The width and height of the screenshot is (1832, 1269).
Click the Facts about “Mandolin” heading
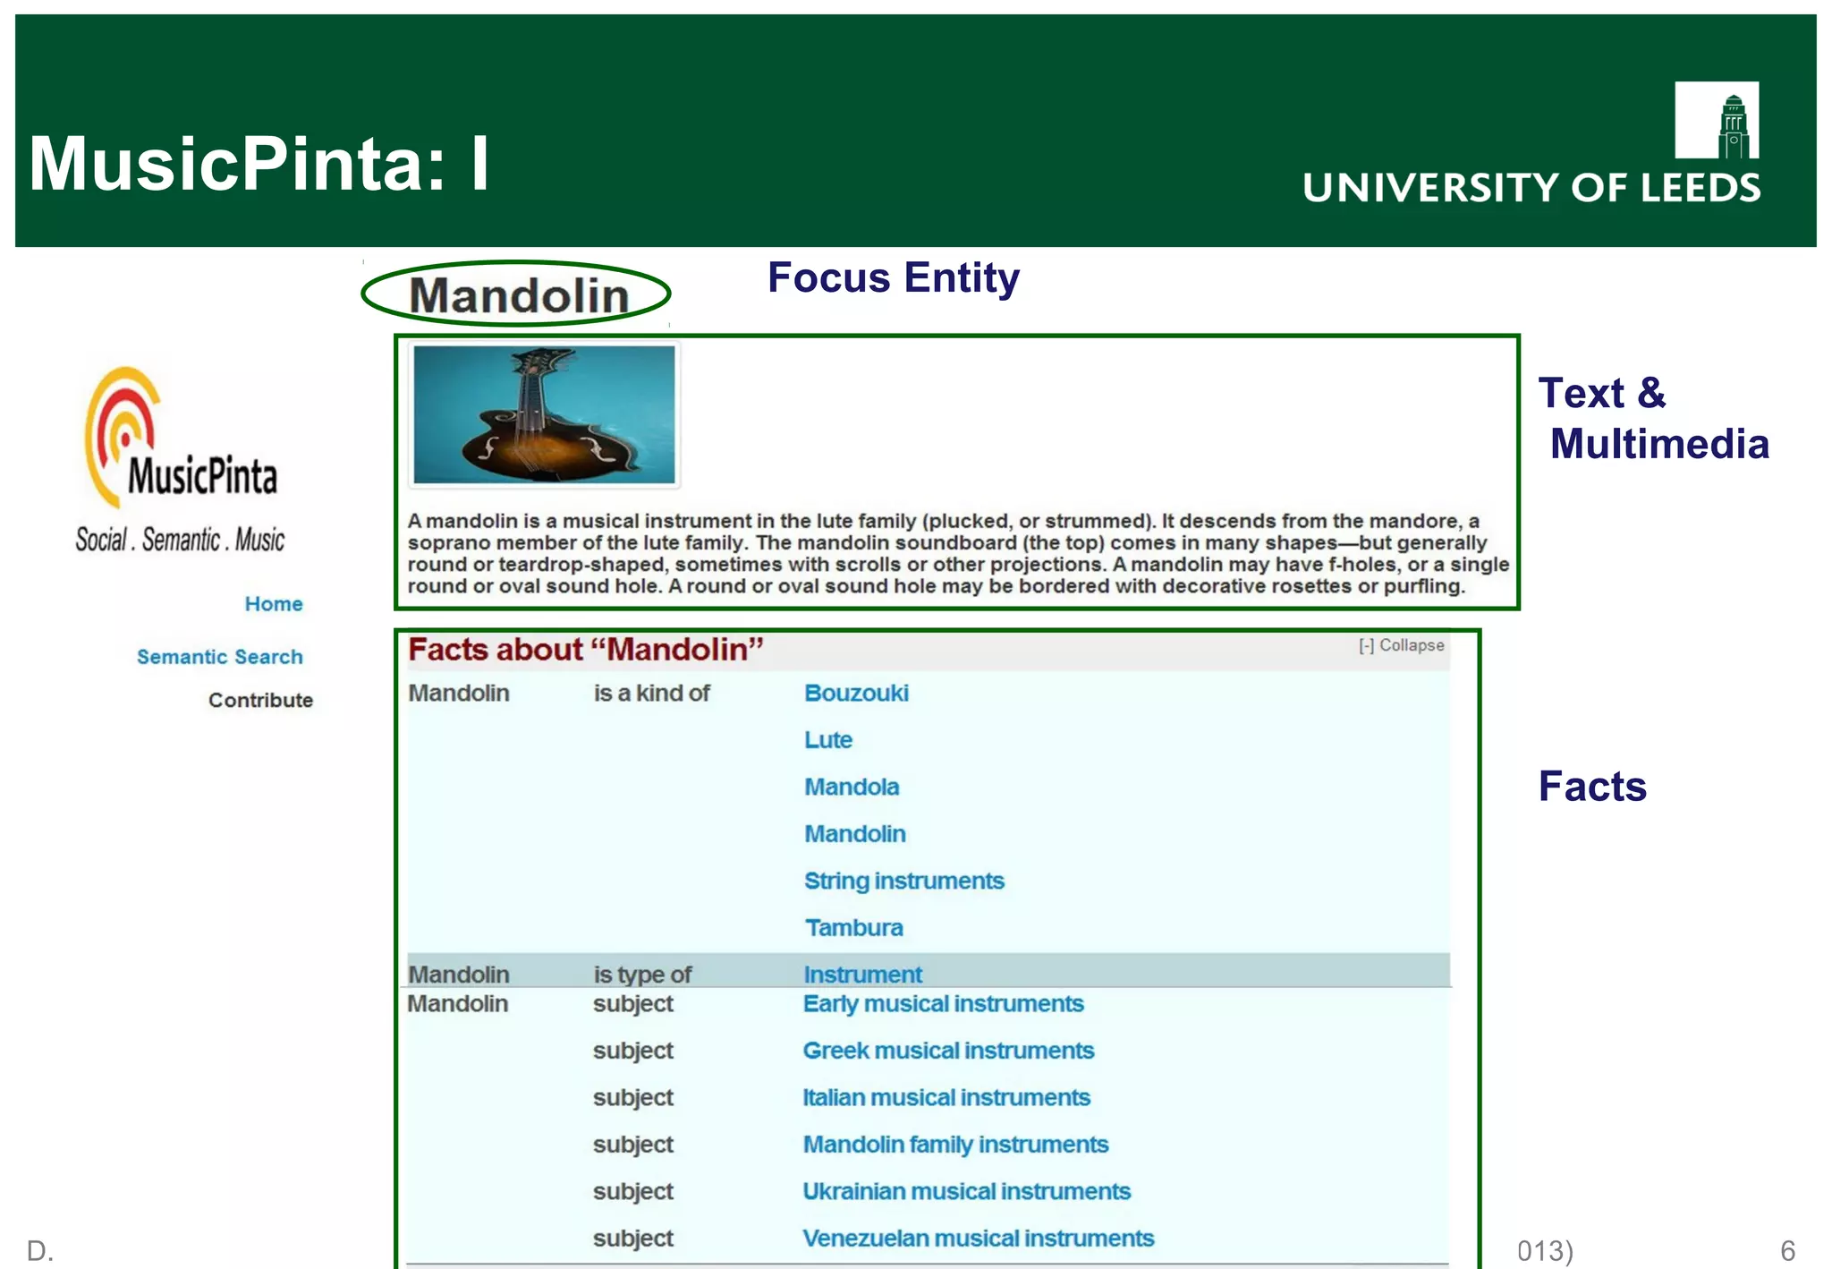pos(586,650)
